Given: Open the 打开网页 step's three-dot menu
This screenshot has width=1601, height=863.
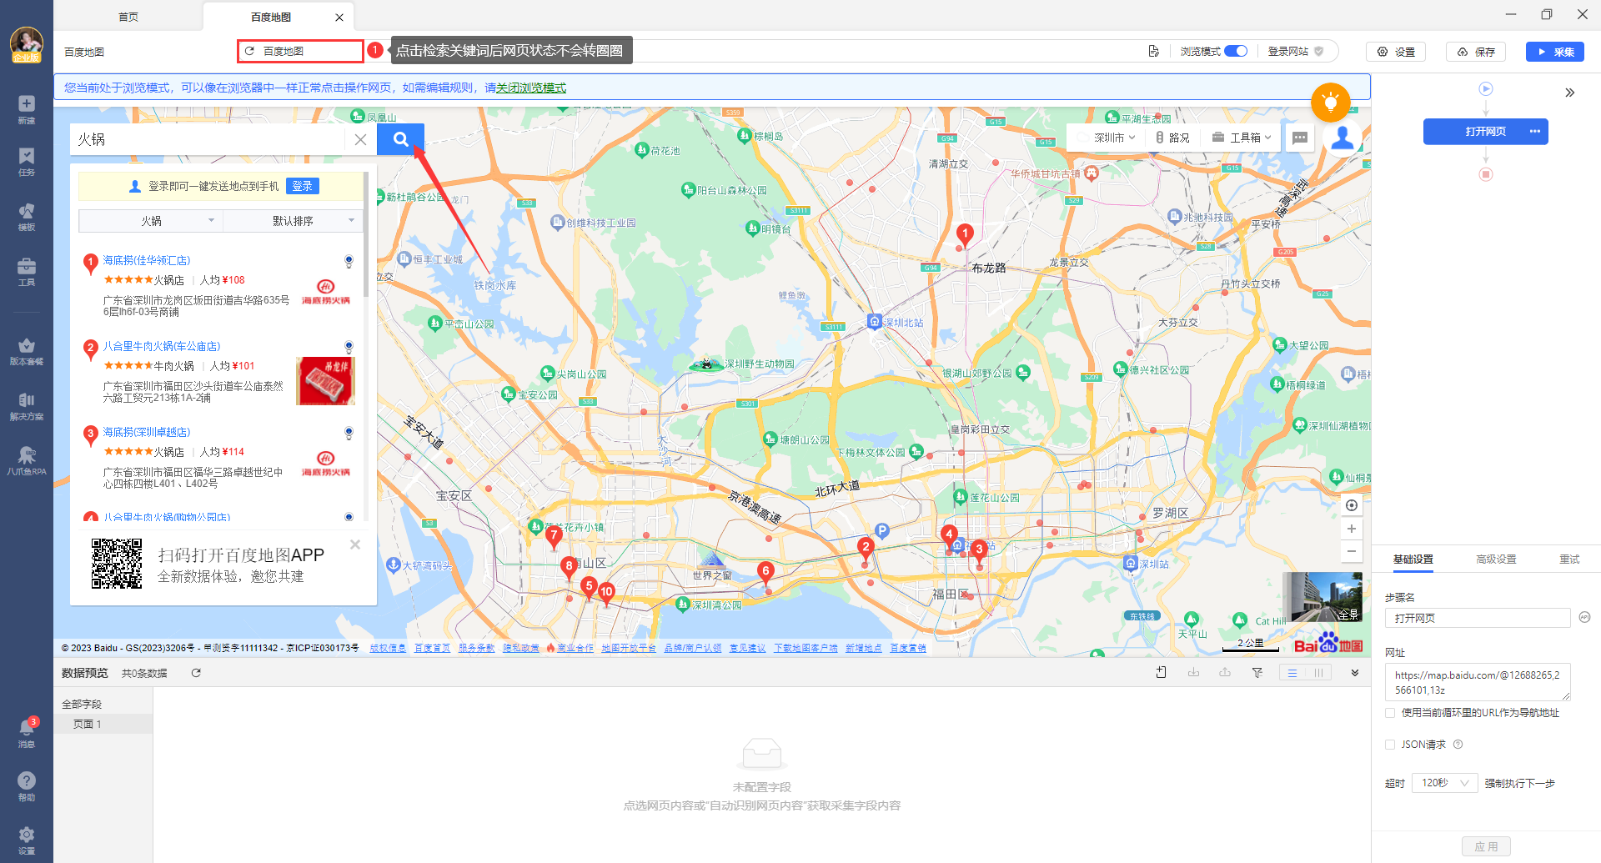Looking at the screenshot, I should pos(1535,132).
